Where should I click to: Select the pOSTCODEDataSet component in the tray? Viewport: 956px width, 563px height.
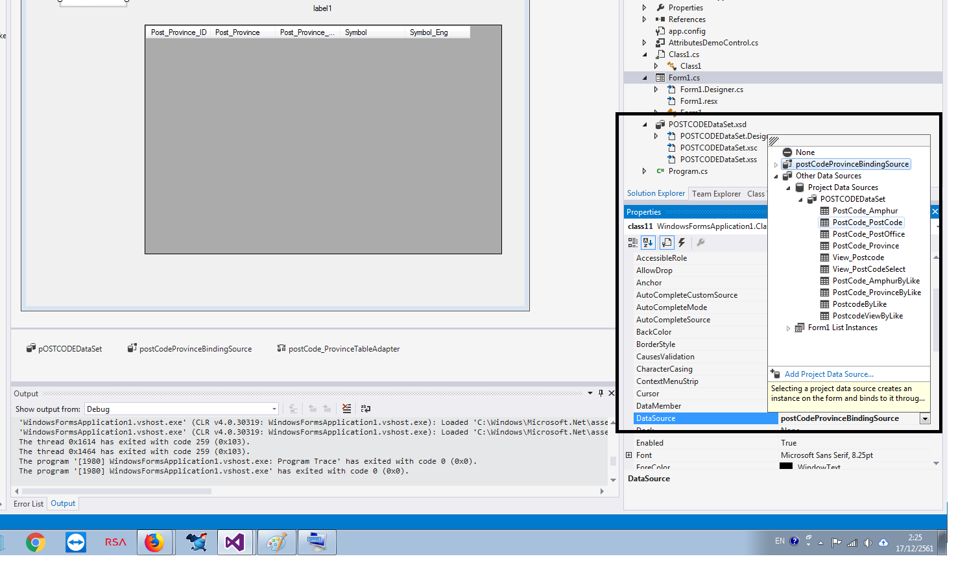[x=64, y=349]
